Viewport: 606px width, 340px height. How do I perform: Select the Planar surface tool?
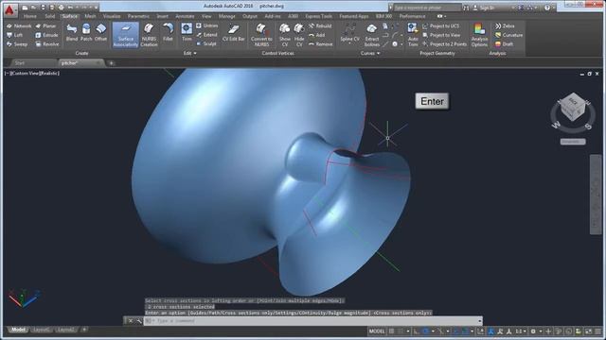(46, 25)
